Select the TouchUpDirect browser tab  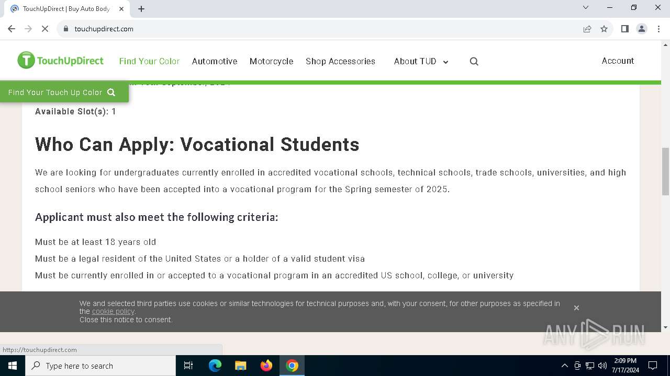[x=67, y=9]
